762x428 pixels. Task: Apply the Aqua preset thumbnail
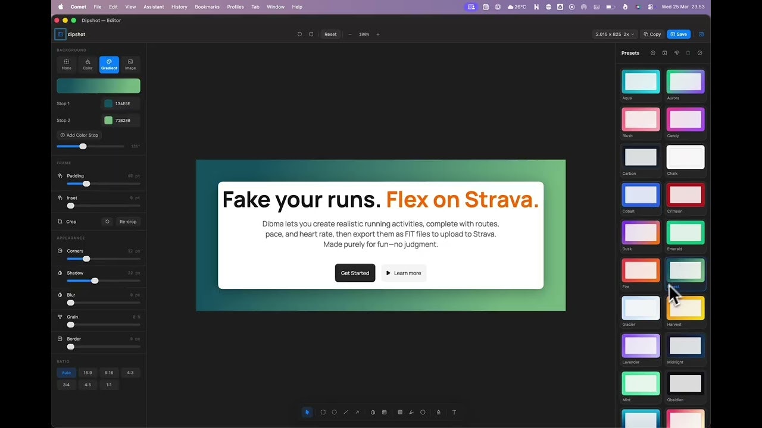641,81
